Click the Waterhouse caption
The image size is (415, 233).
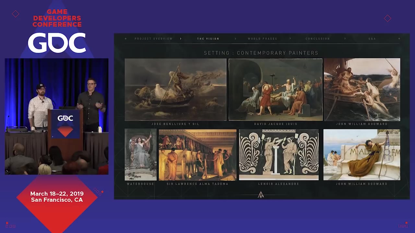pos(140,184)
